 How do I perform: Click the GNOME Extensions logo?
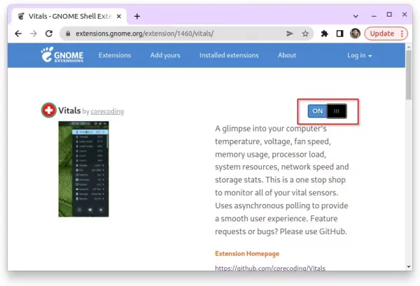pos(62,55)
